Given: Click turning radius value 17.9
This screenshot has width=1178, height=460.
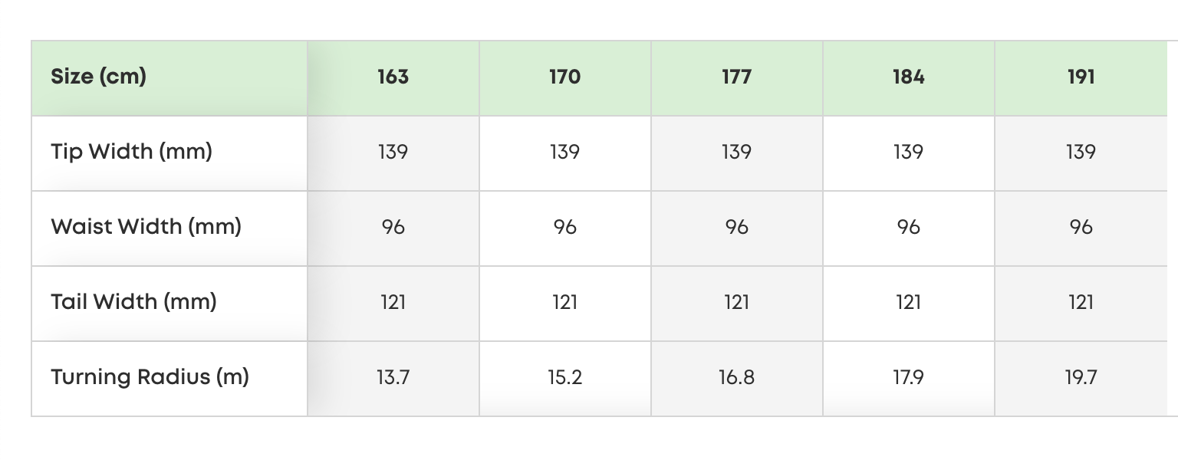Looking at the screenshot, I should pos(909,378).
